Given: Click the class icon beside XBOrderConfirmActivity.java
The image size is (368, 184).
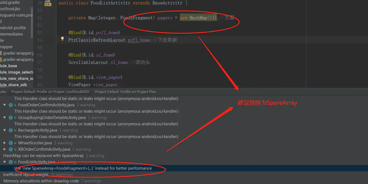Looking at the screenshot, I should 11,149.
